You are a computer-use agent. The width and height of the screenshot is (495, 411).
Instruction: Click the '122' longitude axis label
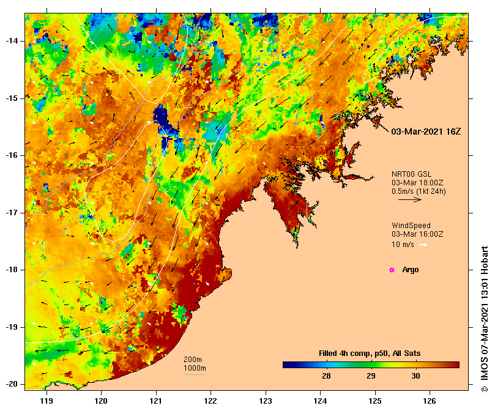click(x=210, y=401)
